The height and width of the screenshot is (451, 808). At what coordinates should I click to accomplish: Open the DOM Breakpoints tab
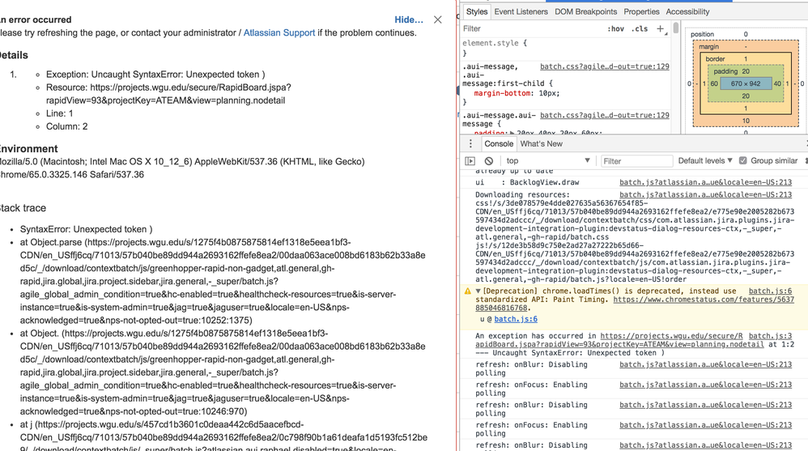point(585,11)
